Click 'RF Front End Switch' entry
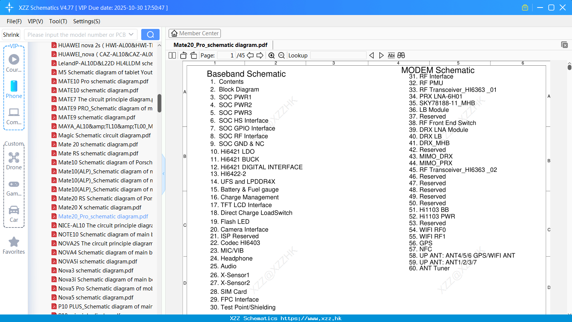572x322 pixels. tap(448, 123)
